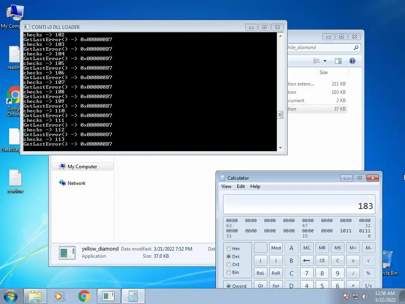
Task: Select the 103 KB file row in Explorer
Action: pyautogui.click(x=317, y=92)
